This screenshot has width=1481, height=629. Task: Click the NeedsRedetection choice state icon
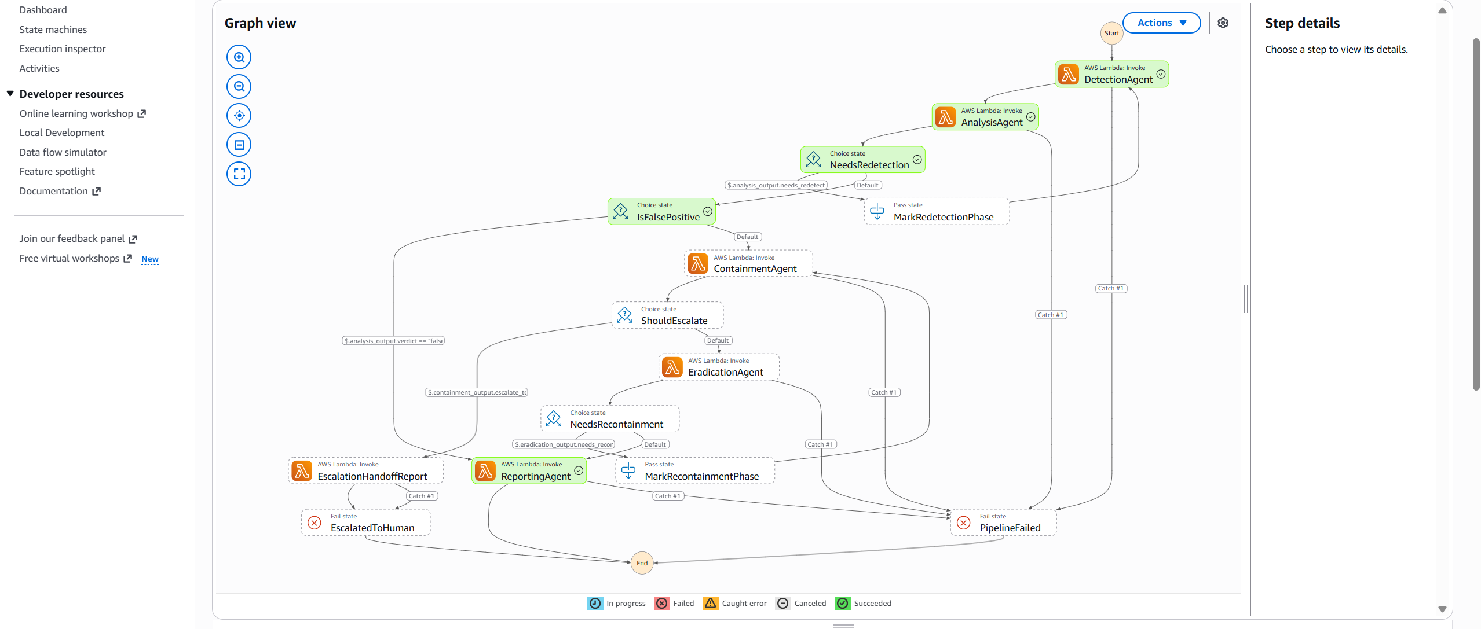click(x=814, y=160)
